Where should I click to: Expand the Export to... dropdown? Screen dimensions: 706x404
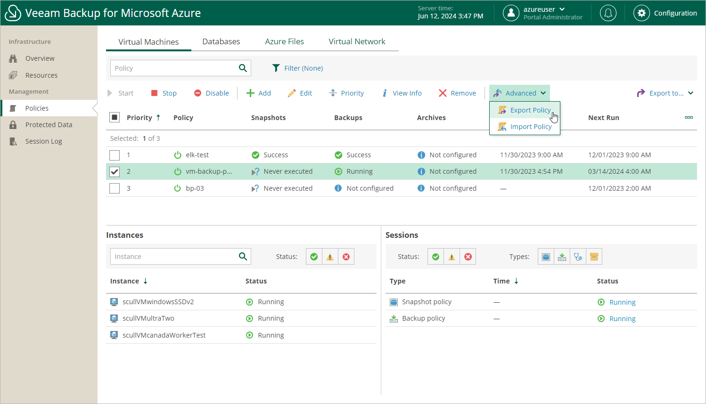pos(665,93)
